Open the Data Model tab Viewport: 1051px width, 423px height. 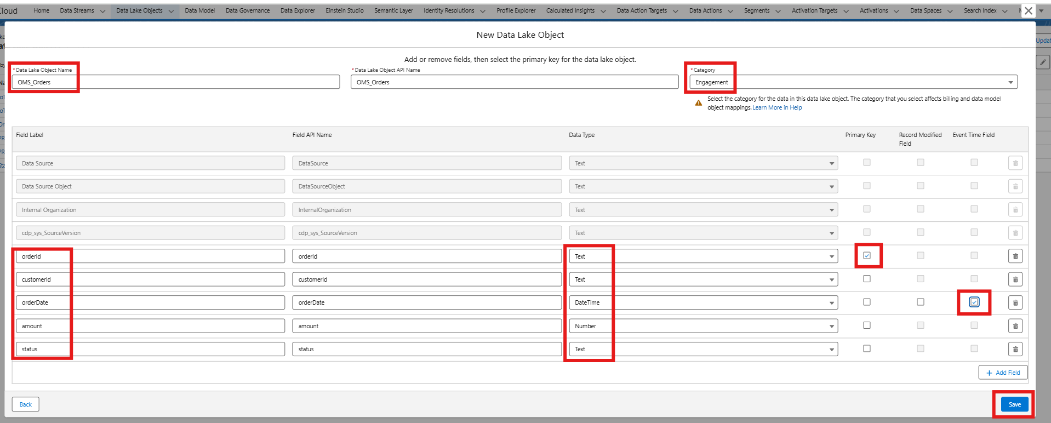click(x=199, y=10)
